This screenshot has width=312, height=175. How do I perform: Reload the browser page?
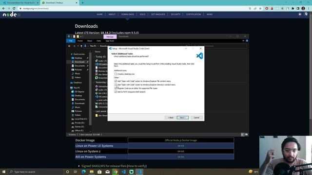tap(14, 9)
